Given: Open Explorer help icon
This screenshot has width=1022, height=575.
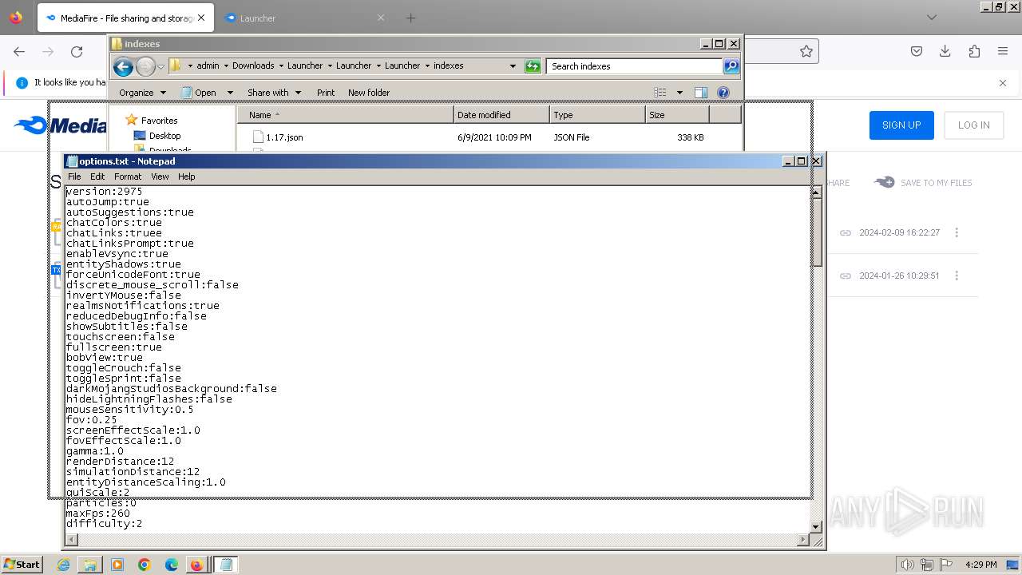Looking at the screenshot, I should 723,93.
